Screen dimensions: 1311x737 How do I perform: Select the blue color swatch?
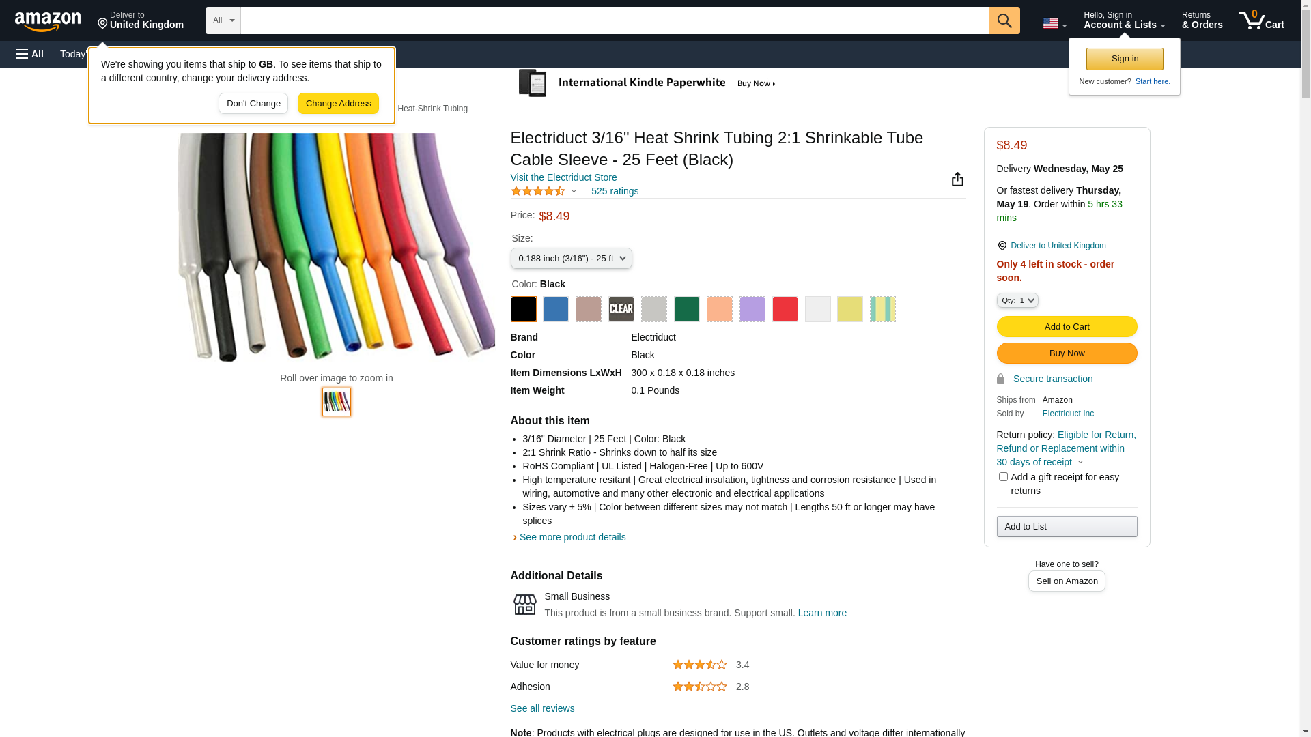click(x=555, y=309)
